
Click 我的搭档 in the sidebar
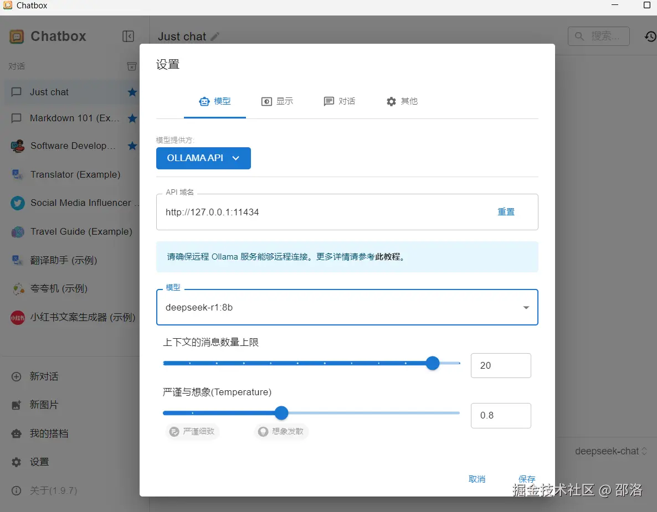(x=49, y=434)
